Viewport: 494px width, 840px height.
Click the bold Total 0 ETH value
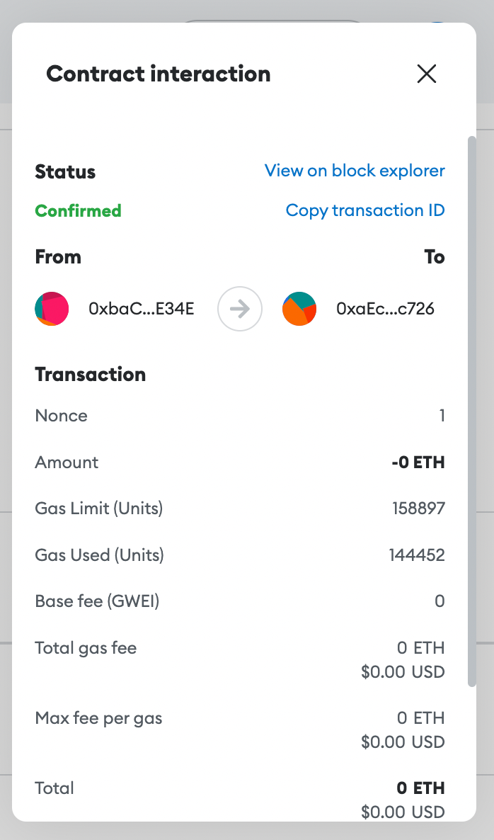420,788
